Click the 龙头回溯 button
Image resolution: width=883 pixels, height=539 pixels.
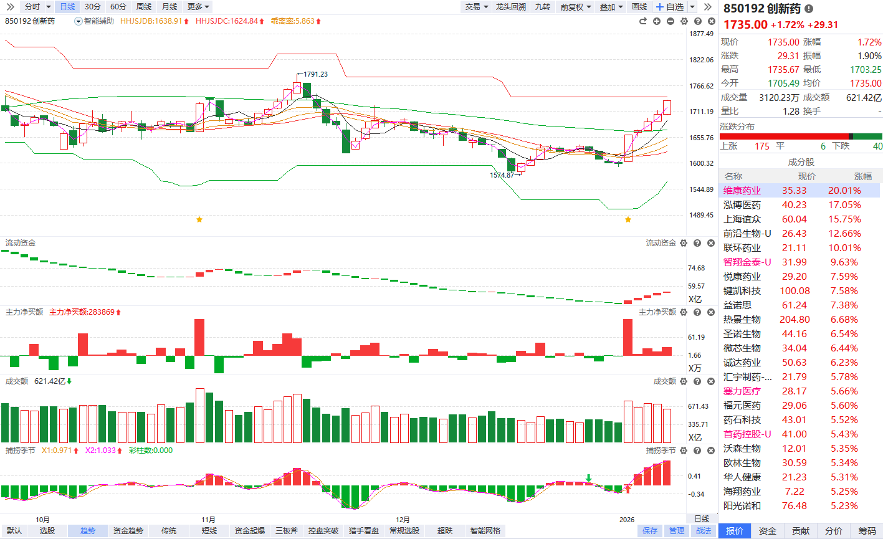click(x=510, y=7)
